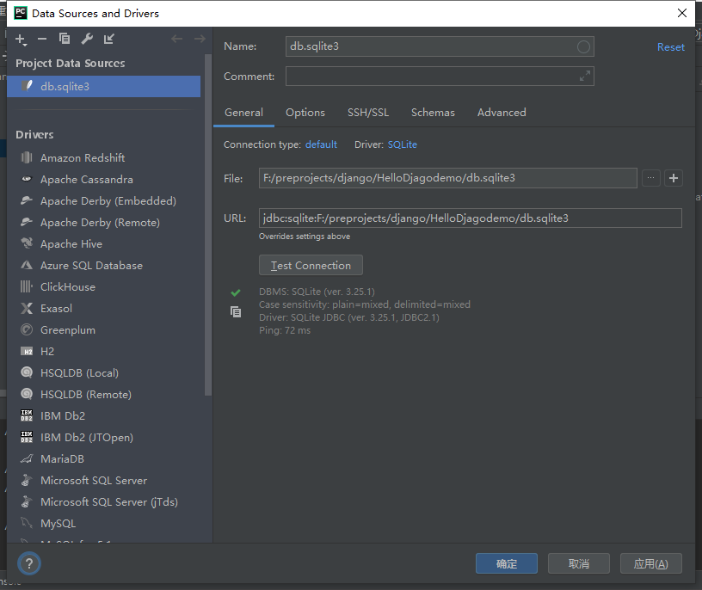
Task: Create new database file with plus button
Action: click(x=673, y=178)
